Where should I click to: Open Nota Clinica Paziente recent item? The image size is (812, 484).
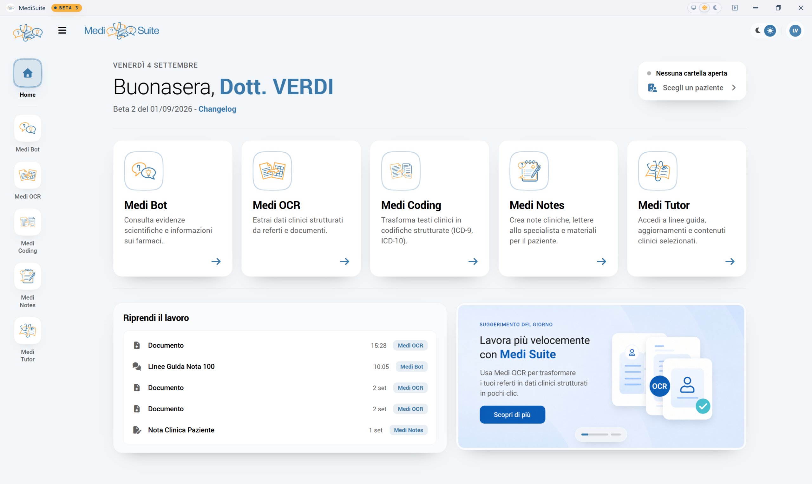(280, 430)
